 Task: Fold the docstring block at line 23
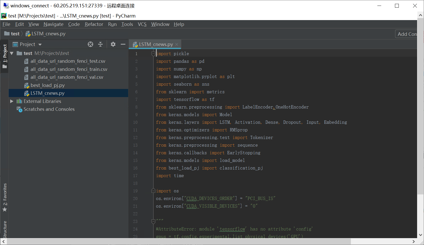[153, 221]
